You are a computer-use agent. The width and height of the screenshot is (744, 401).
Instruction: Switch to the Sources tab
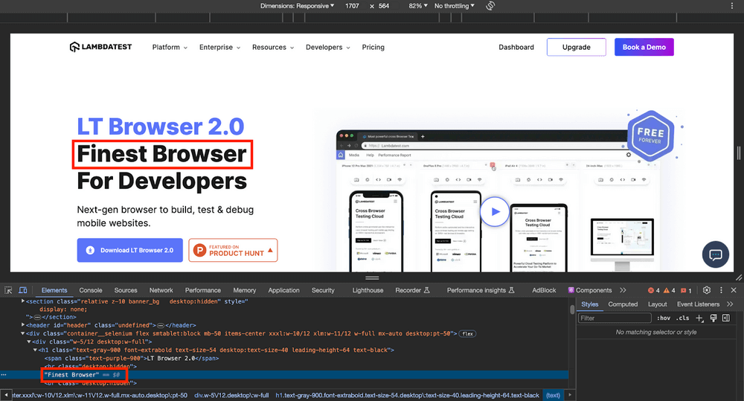click(126, 290)
